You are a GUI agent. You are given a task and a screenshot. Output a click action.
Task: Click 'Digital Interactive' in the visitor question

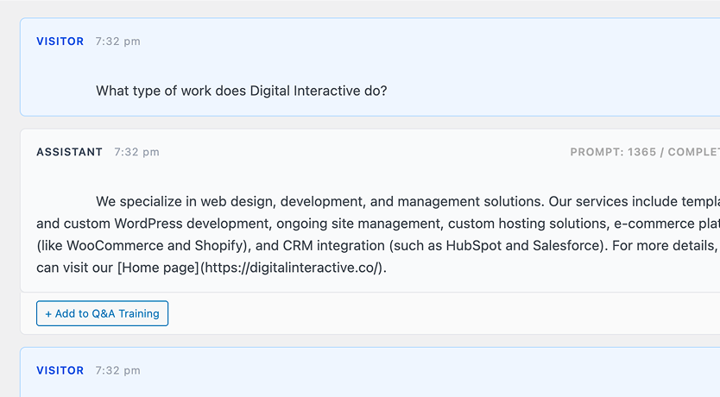click(305, 91)
